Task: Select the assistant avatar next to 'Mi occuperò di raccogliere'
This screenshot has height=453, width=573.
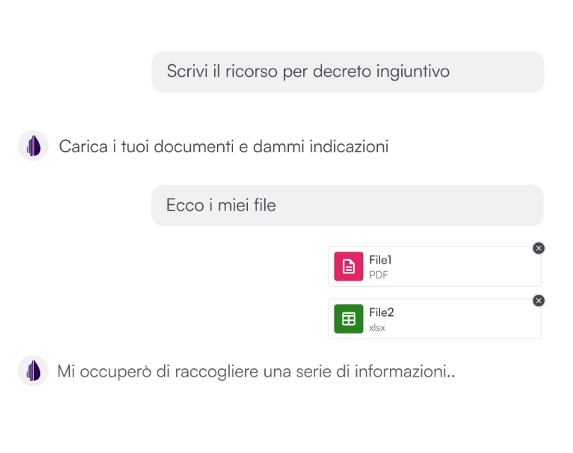Action: point(32,371)
